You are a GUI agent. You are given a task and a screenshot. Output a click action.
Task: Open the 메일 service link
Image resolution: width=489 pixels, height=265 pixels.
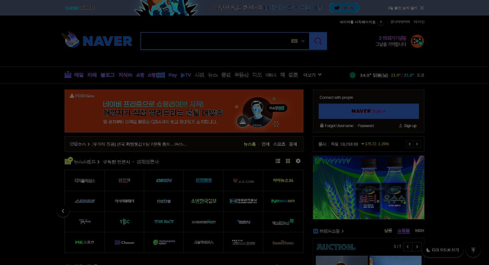pos(79,75)
